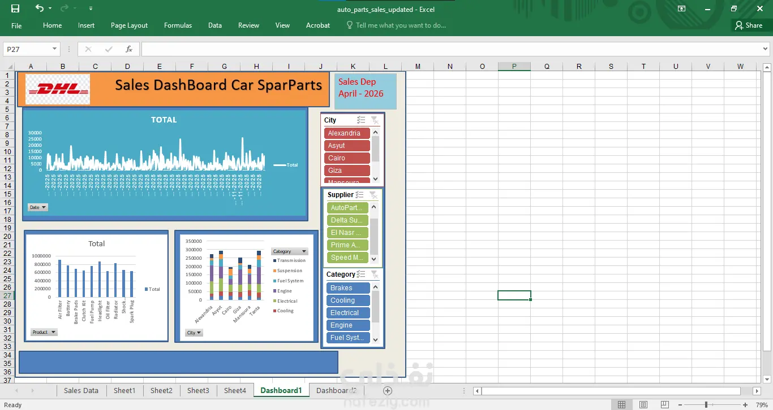Choose the Speed M... supplier item
Image resolution: width=773 pixels, height=410 pixels.
(x=347, y=258)
